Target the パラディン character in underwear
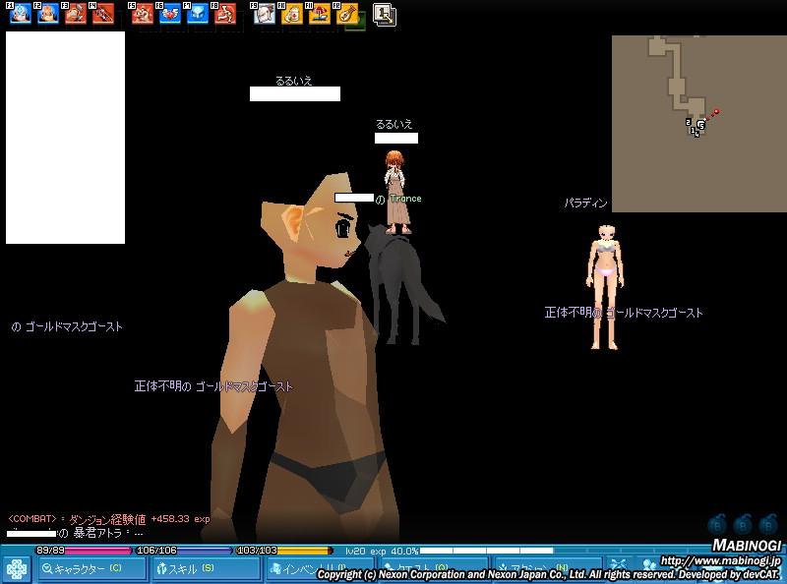Image resolution: width=787 pixels, height=584 pixels. point(606,287)
